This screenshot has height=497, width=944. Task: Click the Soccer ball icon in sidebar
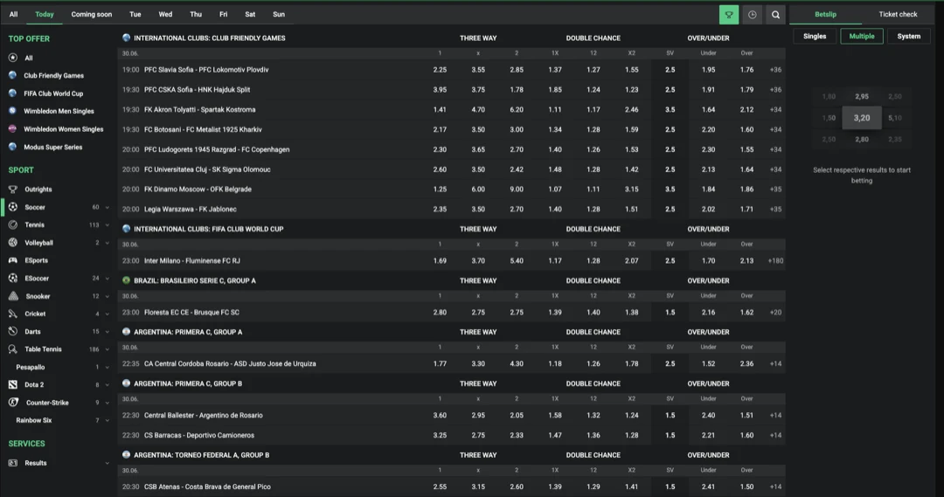12,207
